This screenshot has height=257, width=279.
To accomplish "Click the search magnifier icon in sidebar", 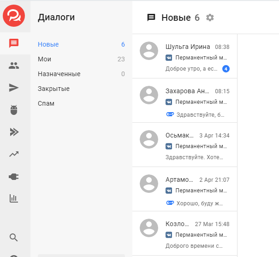I will 14,238.
